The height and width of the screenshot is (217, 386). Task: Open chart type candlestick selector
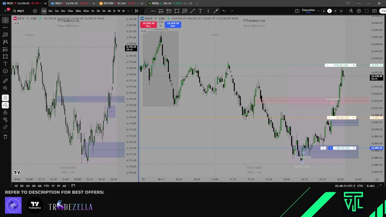137,11
